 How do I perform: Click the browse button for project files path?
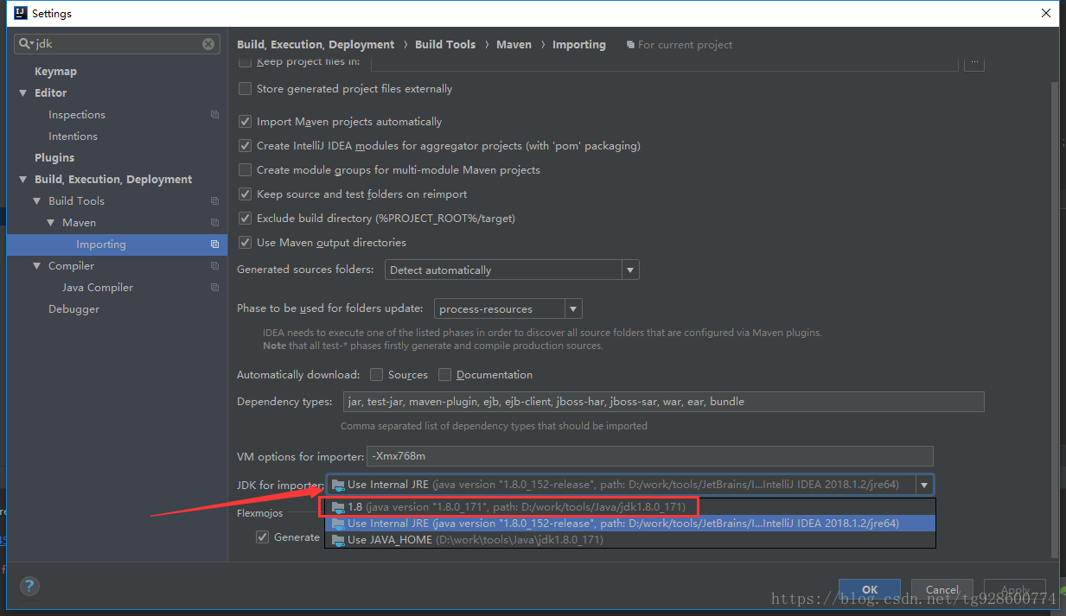974,62
